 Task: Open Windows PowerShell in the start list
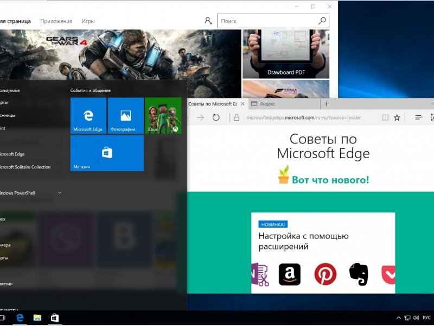(17, 193)
